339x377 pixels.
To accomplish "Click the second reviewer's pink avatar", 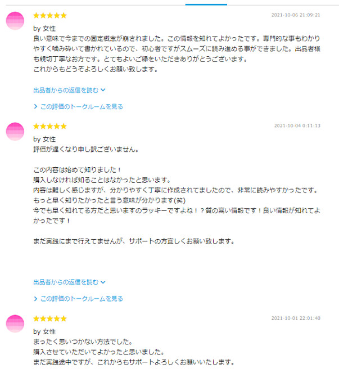I will coord(15,132).
